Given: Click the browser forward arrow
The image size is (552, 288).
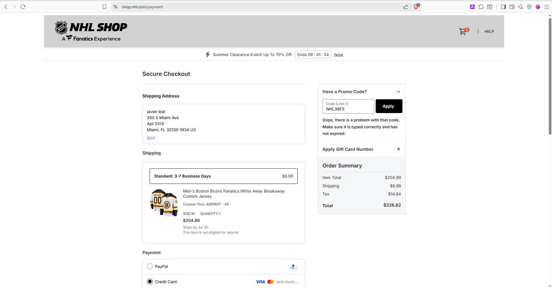Looking at the screenshot, I should tap(14, 7).
